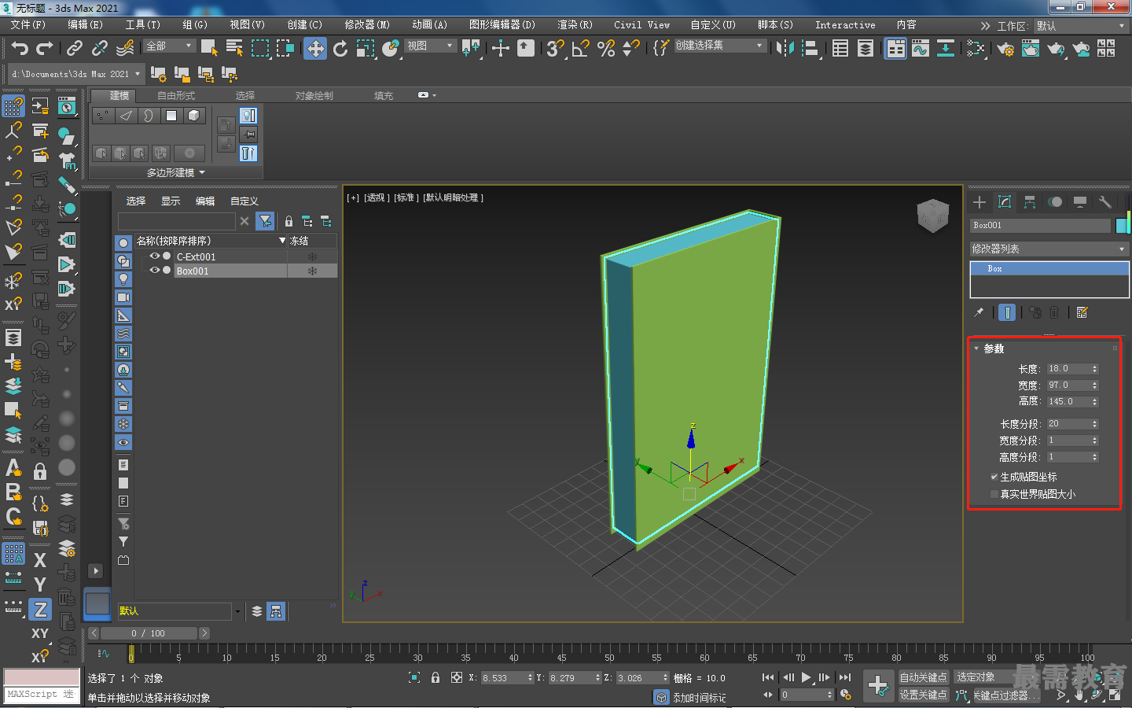Image resolution: width=1132 pixels, height=708 pixels.
Task: Click the Play Animation button
Action: click(807, 677)
